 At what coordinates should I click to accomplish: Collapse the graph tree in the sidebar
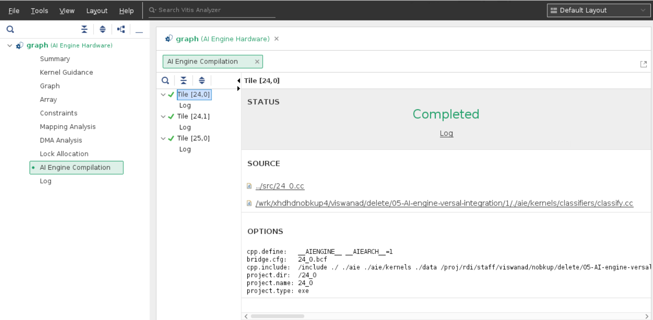(9, 45)
